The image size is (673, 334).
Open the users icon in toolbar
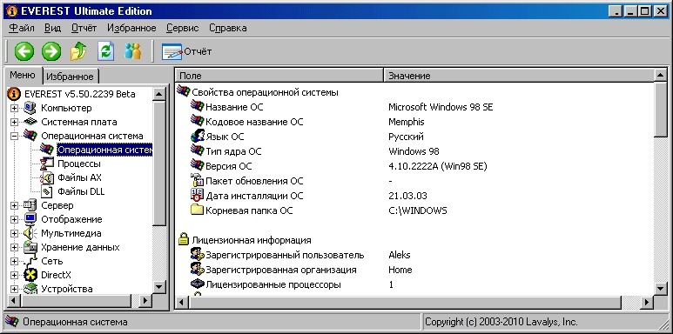click(x=132, y=52)
